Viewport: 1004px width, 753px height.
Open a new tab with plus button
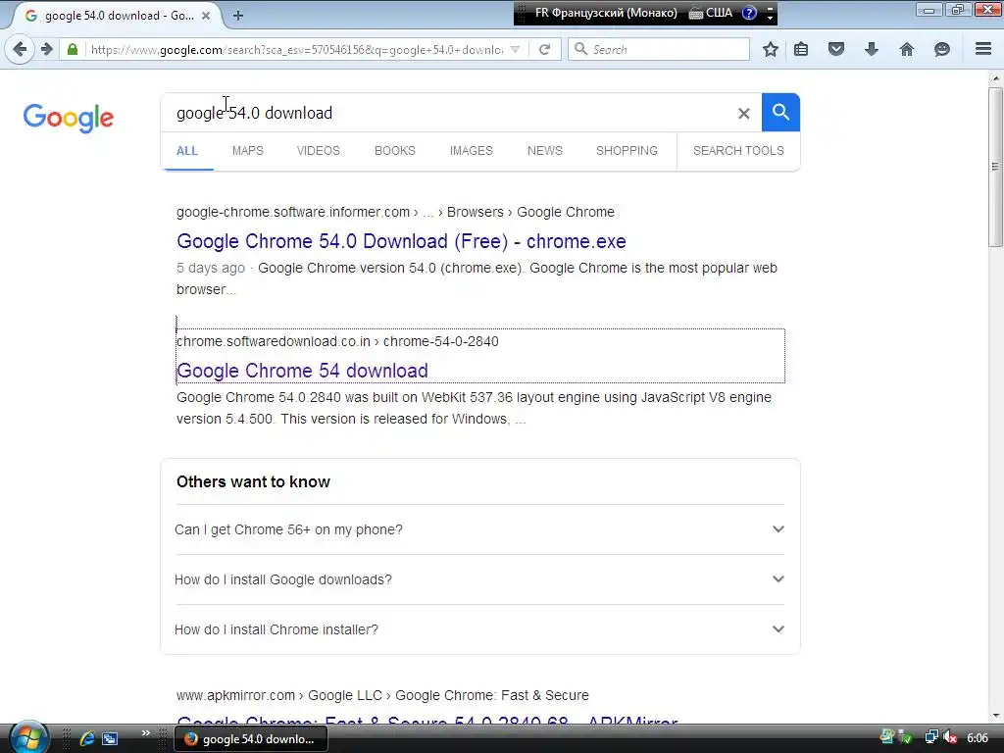click(238, 16)
